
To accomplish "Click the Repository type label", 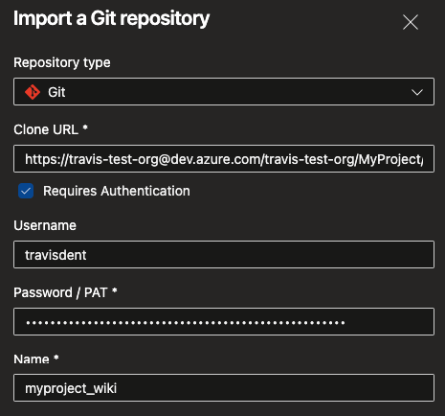I will (x=62, y=62).
